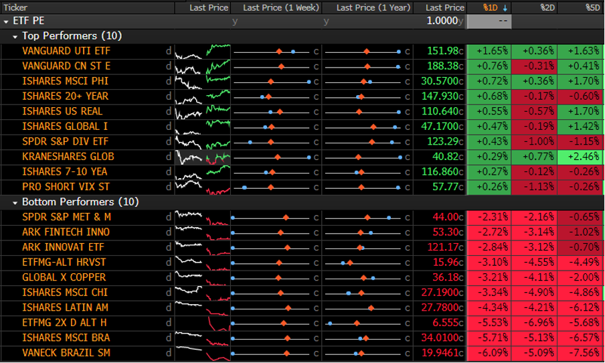The width and height of the screenshot is (605, 363).
Task: Select the SPDR S&P MET & M ticker
Action: click(66, 217)
